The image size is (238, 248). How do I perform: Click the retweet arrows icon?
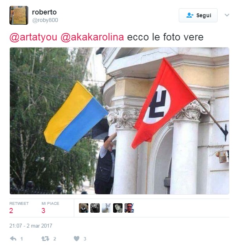point(45,239)
